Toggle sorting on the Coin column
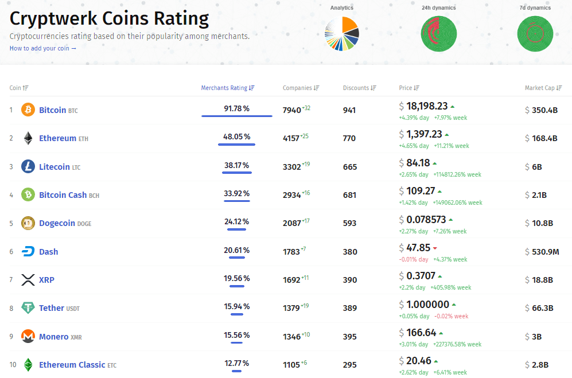Viewport: 572px width, 378px height. 25,88
